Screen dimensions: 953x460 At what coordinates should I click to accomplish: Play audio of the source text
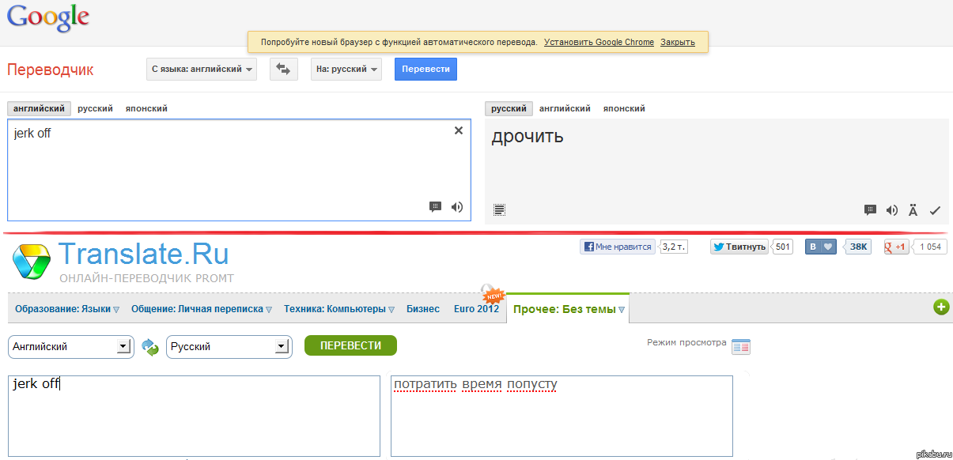coord(457,207)
